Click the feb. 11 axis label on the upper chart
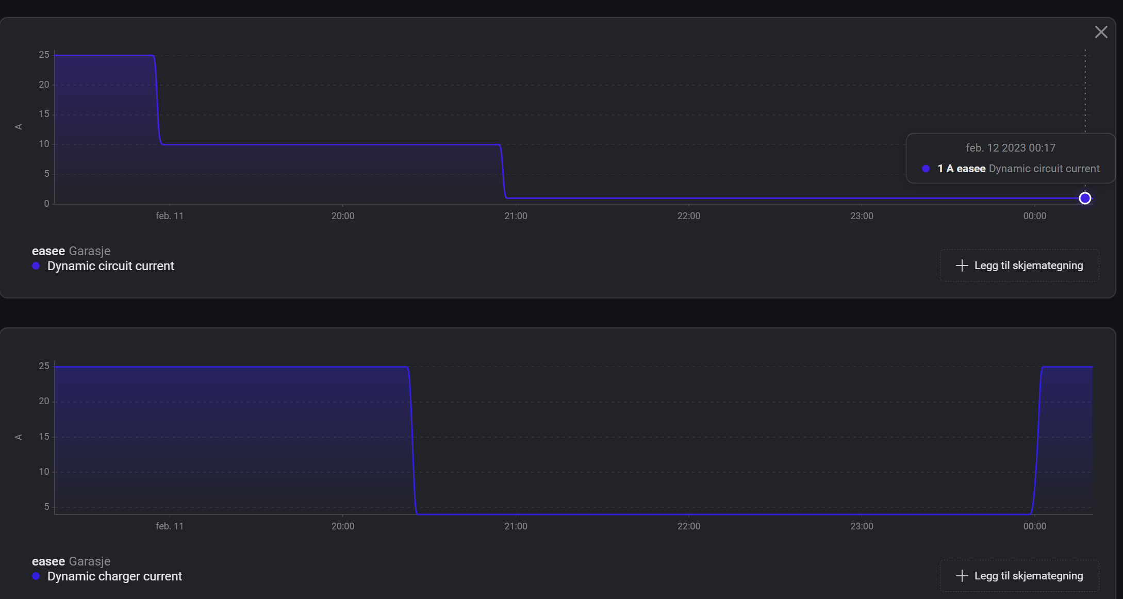Image resolution: width=1123 pixels, height=599 pixels. pos(170,216)
